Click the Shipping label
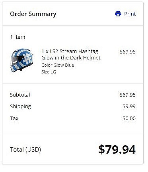 tap(20, 107)
